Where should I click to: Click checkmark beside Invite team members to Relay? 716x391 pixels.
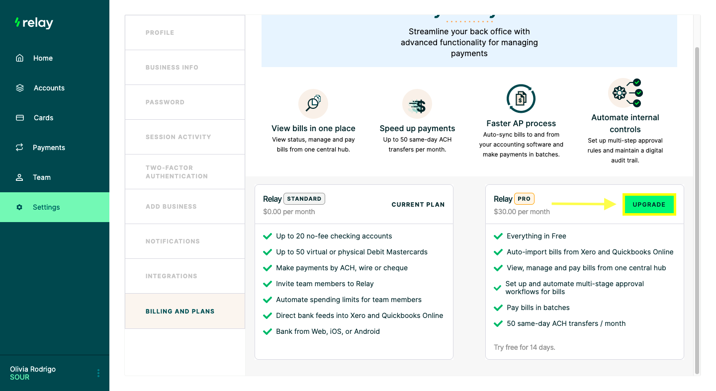[267, 284]
